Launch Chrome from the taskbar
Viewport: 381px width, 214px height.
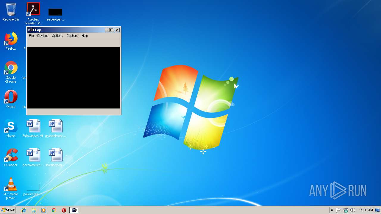click(54, 210)
